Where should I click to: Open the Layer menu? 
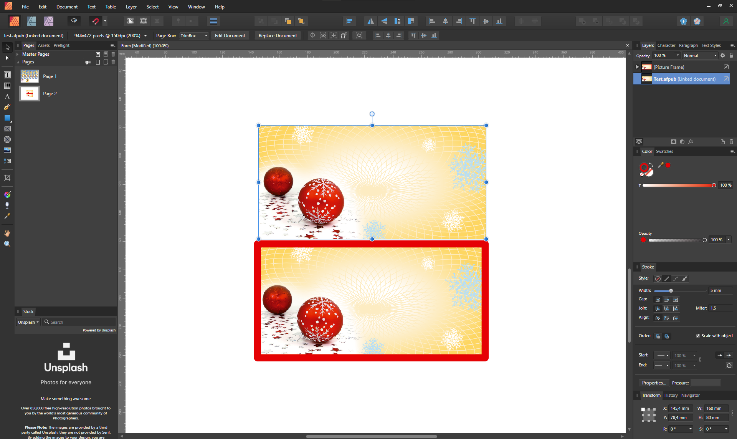click(131, 7)
